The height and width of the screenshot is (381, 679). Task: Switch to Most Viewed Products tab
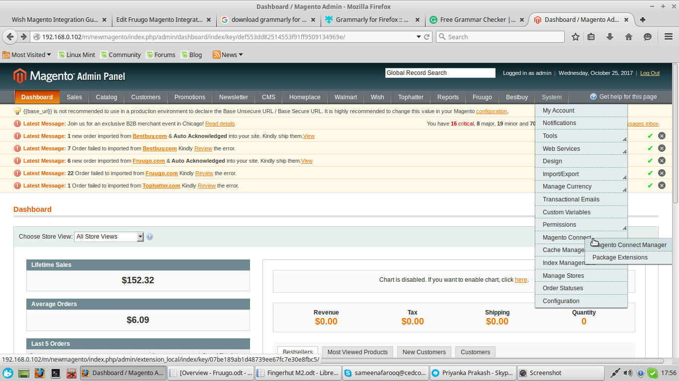pos(357,352)
